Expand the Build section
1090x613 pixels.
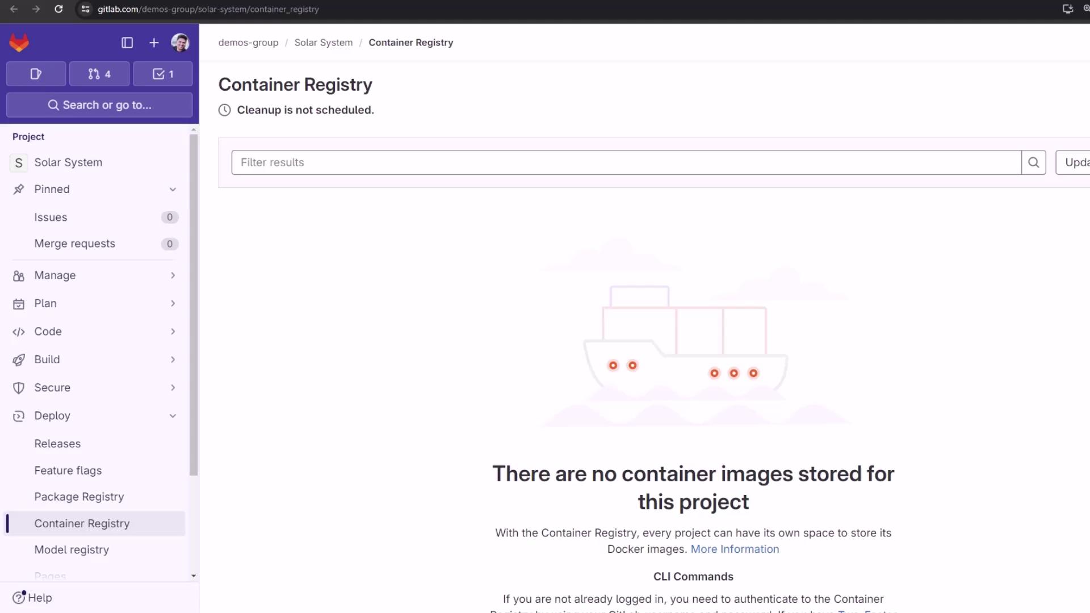[x=173, y=360]
